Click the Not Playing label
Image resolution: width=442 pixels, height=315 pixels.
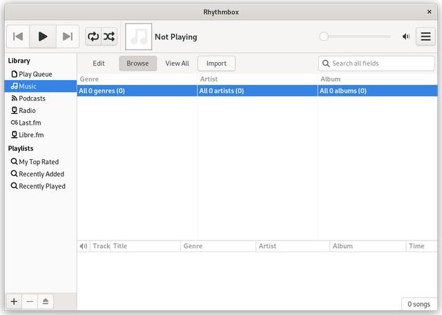pos(176,37)
